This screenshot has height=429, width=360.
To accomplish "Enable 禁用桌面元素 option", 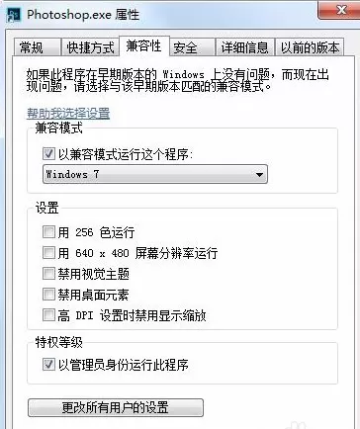I will pos(48,295).
